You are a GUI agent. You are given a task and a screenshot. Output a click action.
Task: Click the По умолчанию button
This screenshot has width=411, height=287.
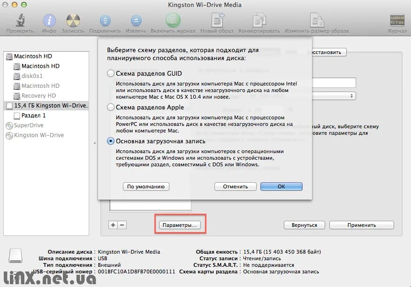[x=146, y=186]
